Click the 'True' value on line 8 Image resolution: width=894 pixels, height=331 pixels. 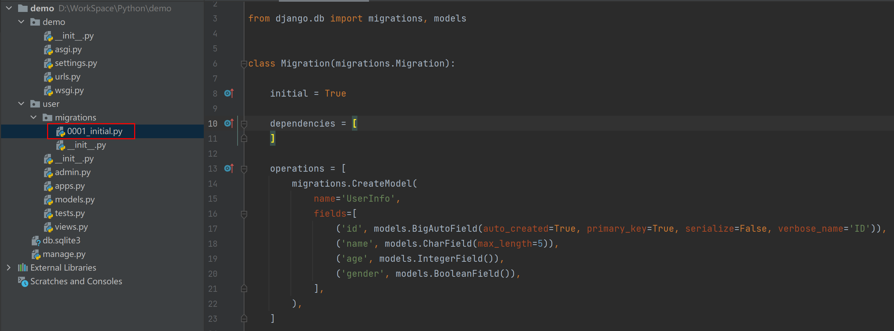coord(335,94)
